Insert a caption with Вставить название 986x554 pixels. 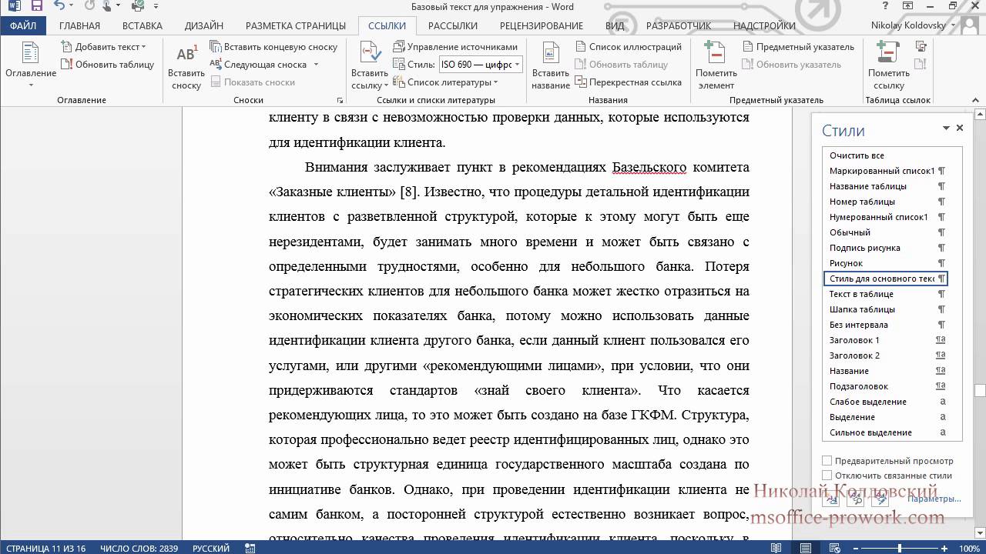(x=551, y=67)
